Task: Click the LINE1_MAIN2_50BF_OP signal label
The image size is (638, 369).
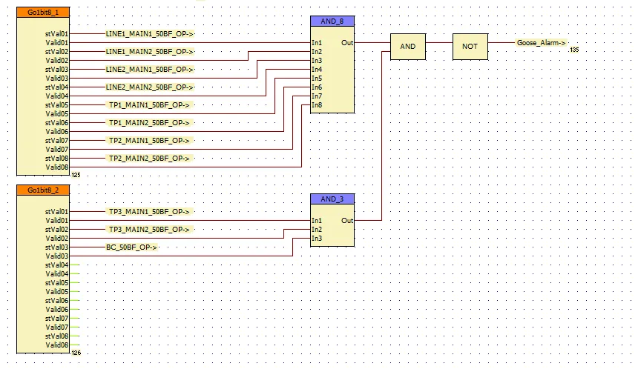Action: tap(150, 52)
